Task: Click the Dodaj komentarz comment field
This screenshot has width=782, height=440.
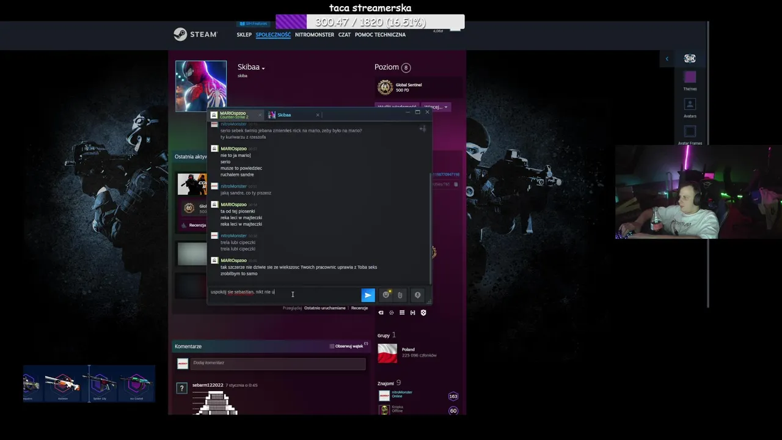Action: [278, 363]
